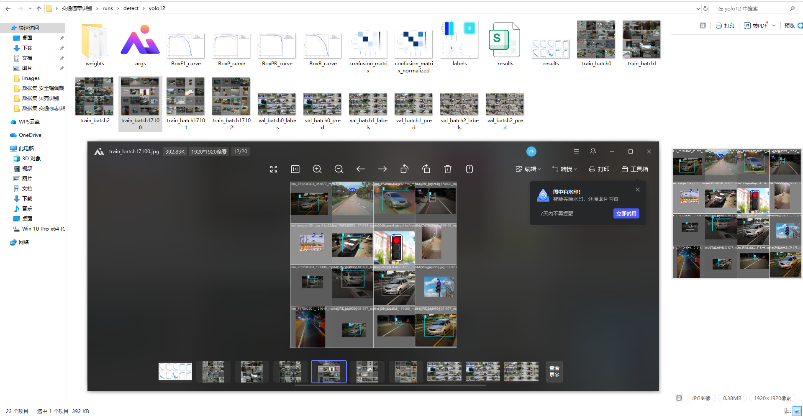
Task: Click 转PDF in Explorer preview toolbar
Action: tap(756, 26)
